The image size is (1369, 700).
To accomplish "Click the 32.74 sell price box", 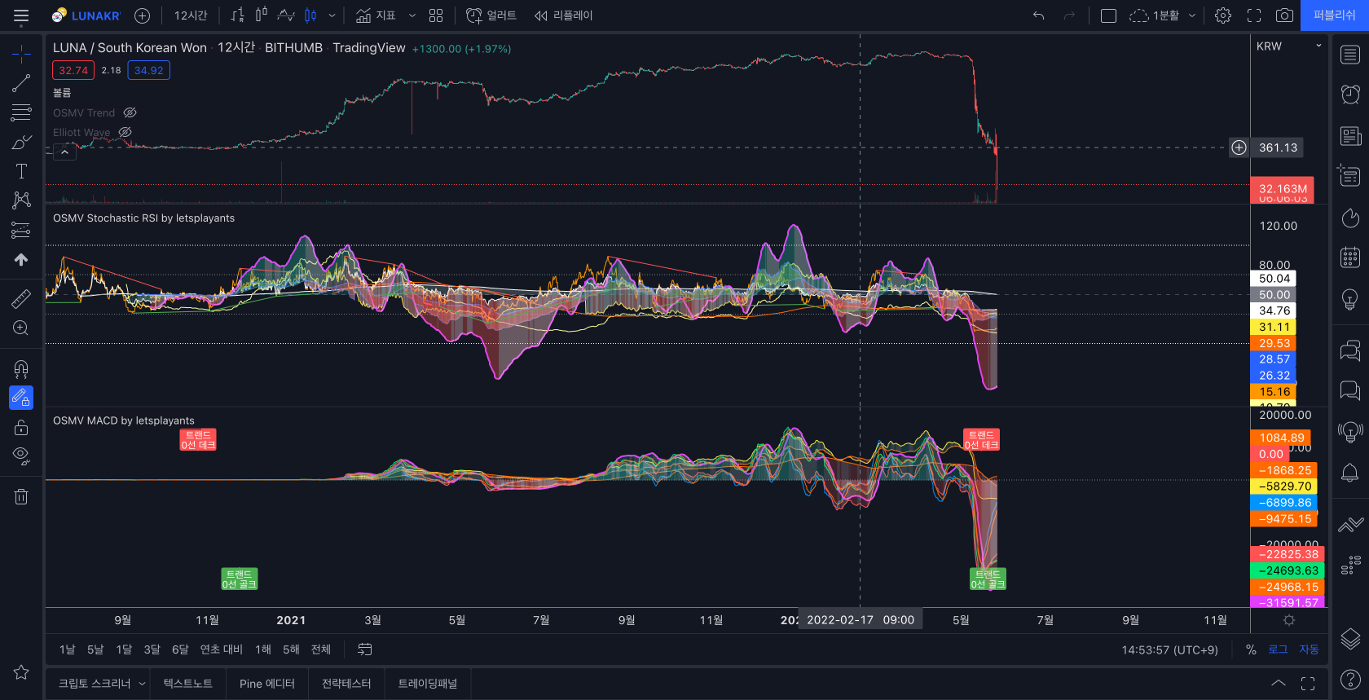I will [x=73, y=70].
